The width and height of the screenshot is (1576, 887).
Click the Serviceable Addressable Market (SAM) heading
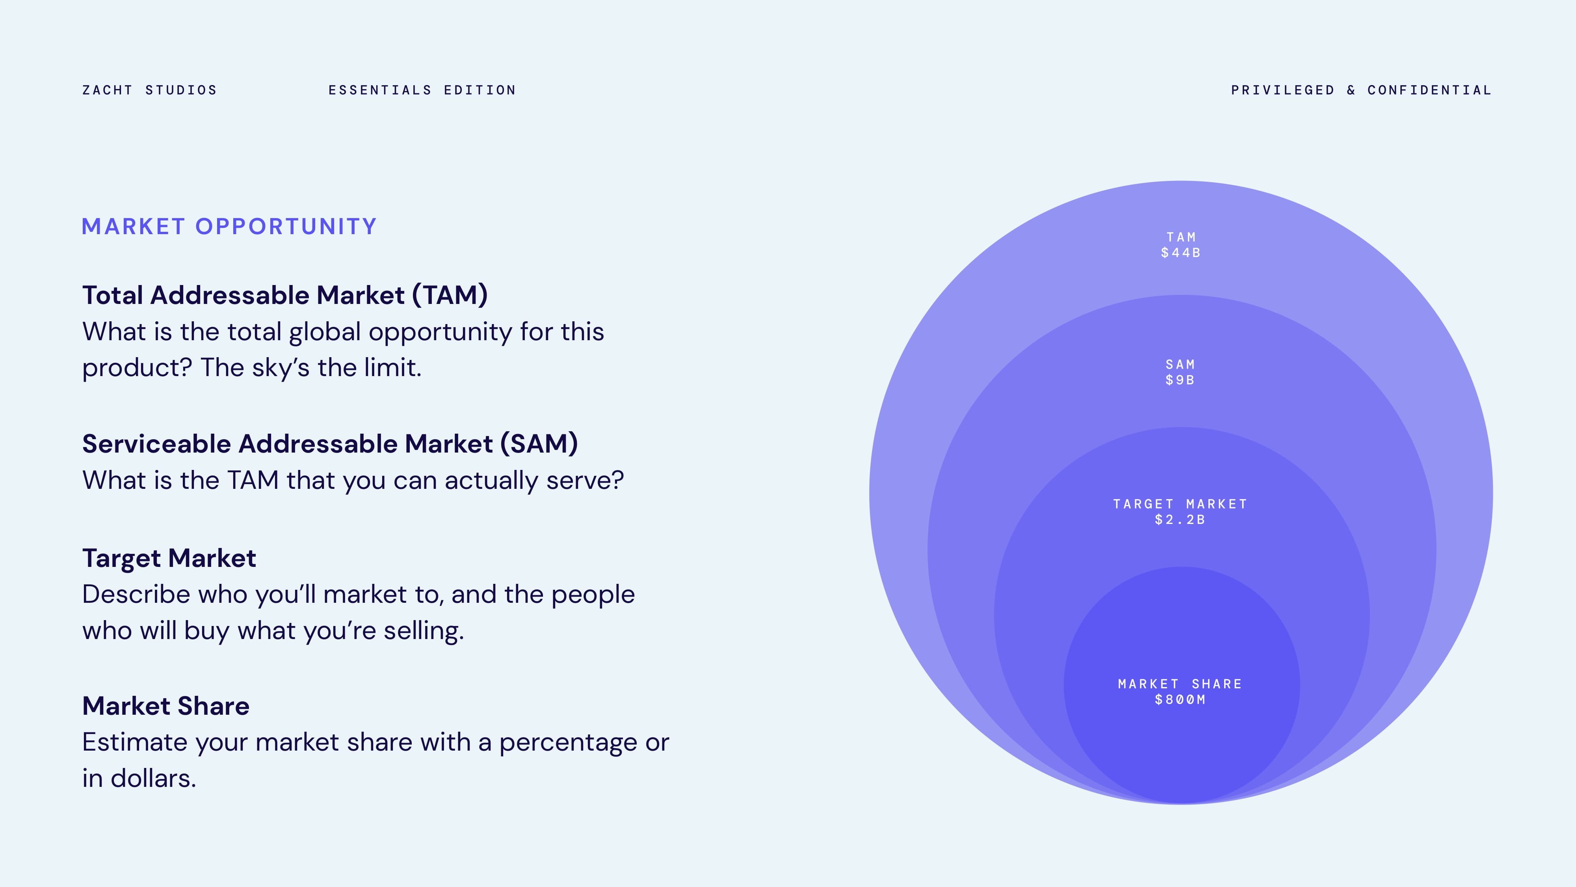coord(330,444)
